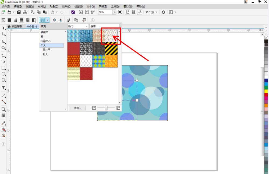Open the Options gear icon
The height and width of the screenshot is (174, 269).
163,12
